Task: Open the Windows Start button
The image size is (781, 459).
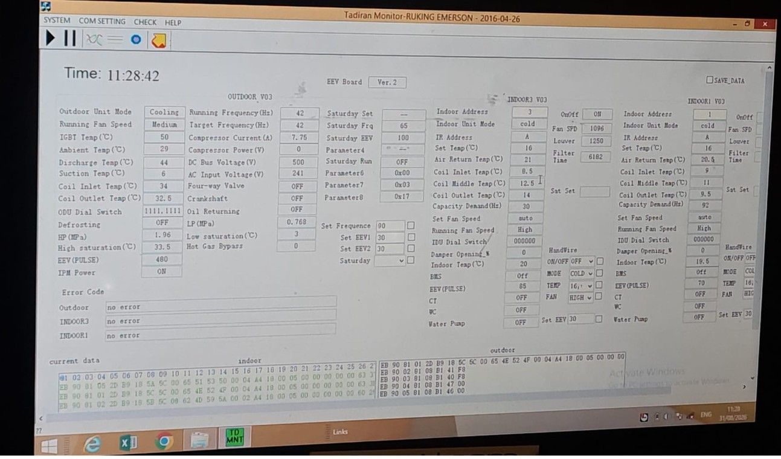Action: [49, 446]
